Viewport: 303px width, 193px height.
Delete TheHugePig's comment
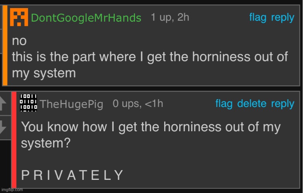click(x=252, y=103)
